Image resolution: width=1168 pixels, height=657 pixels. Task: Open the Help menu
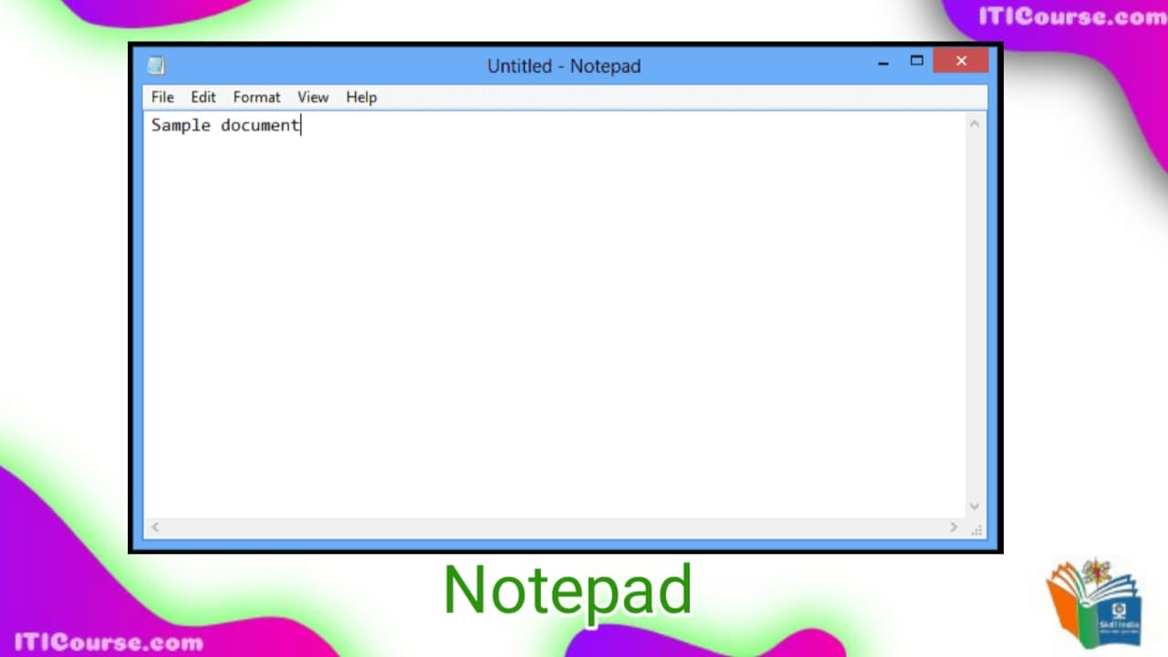(x=360, y=97)
